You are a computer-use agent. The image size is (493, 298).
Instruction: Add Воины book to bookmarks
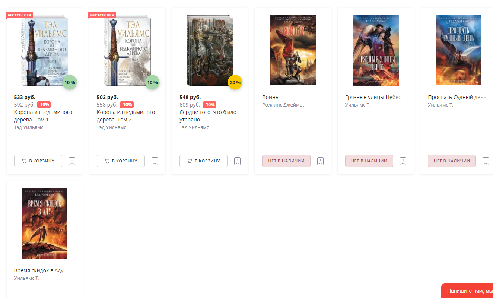[x=320, y=161]
